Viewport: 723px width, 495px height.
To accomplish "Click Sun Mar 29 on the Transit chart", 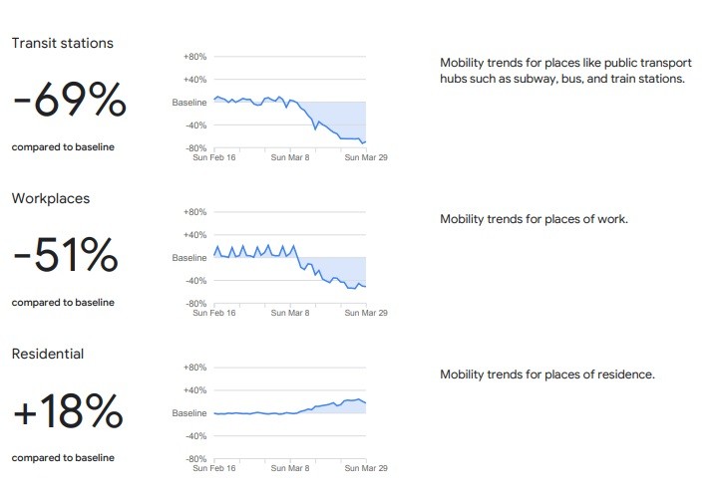I will [x=366, y=157].
